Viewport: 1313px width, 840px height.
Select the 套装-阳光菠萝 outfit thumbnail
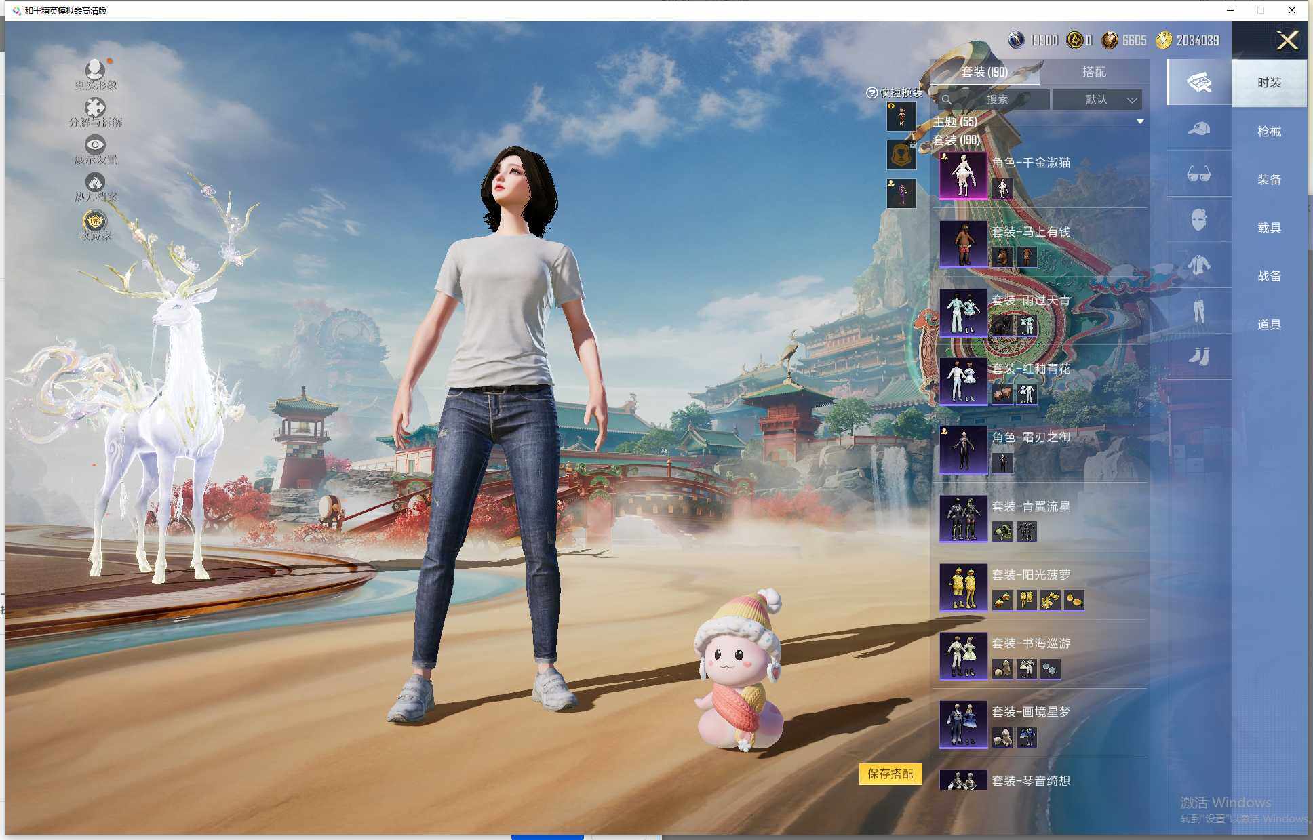[x=963, y=587]
